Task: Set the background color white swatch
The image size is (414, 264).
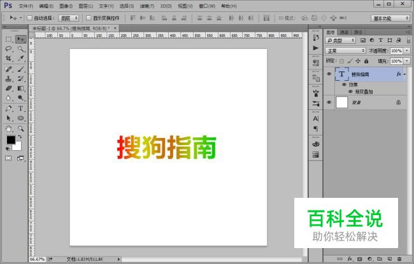Action: tap(18, 147)
